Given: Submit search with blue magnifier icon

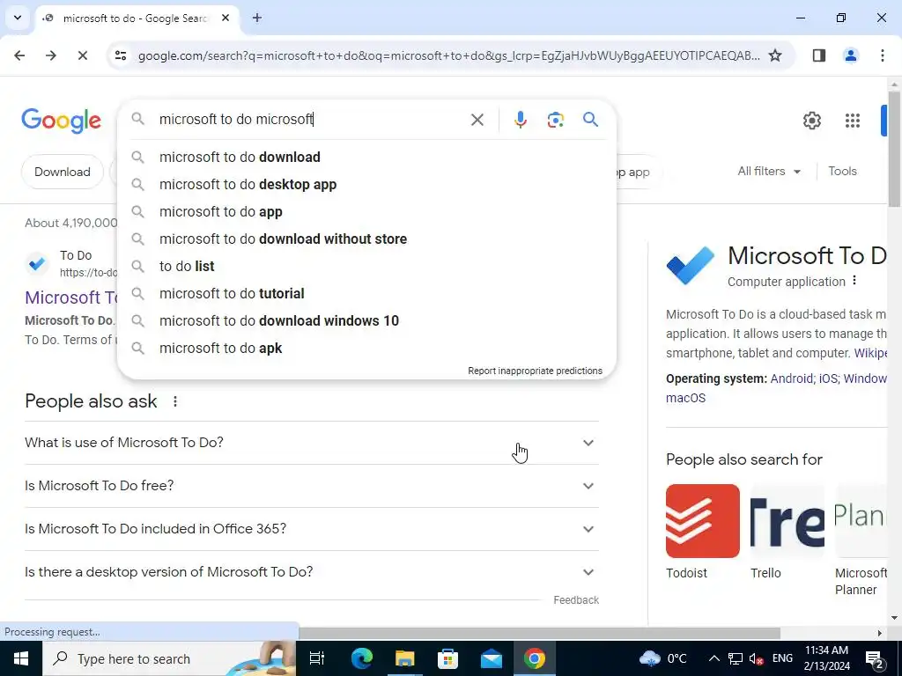Looking at the screenshot, I should tap(590, 120).
